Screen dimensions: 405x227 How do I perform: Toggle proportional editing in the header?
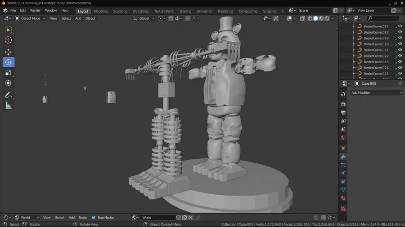188,18
